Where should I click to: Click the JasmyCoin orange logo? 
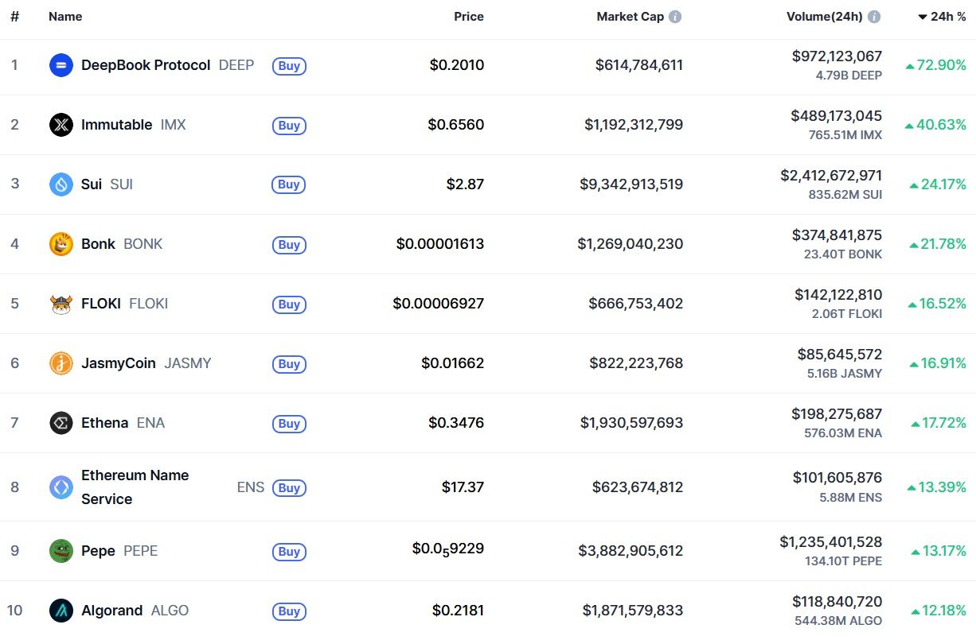point(61,363)
